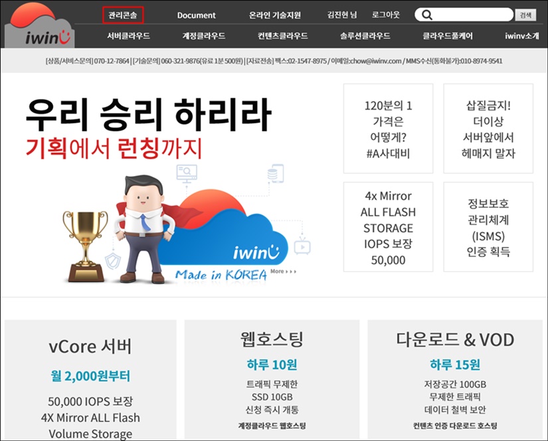Open 솔루션클라우드 navigation menu
The image size is (548, 441).
coord(365,36)
